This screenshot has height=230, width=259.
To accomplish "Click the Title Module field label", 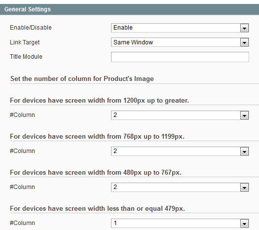I will (26, 57).
